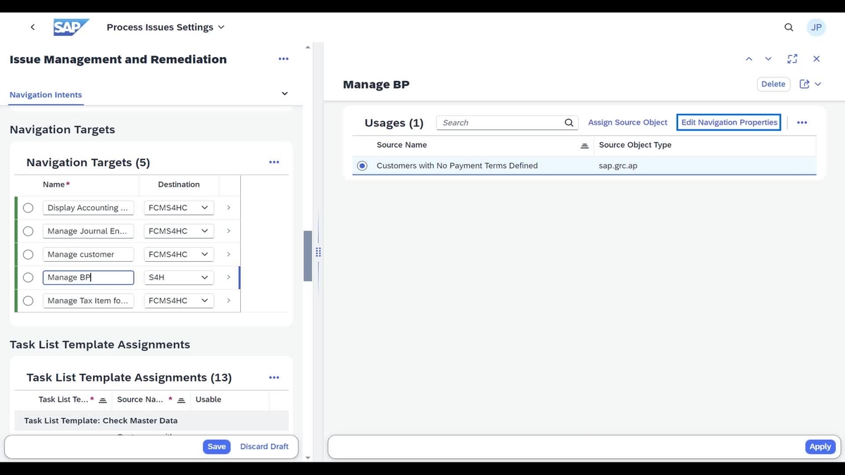Click inside the Usages search field
Screen dimensions: 845x475
500,122
